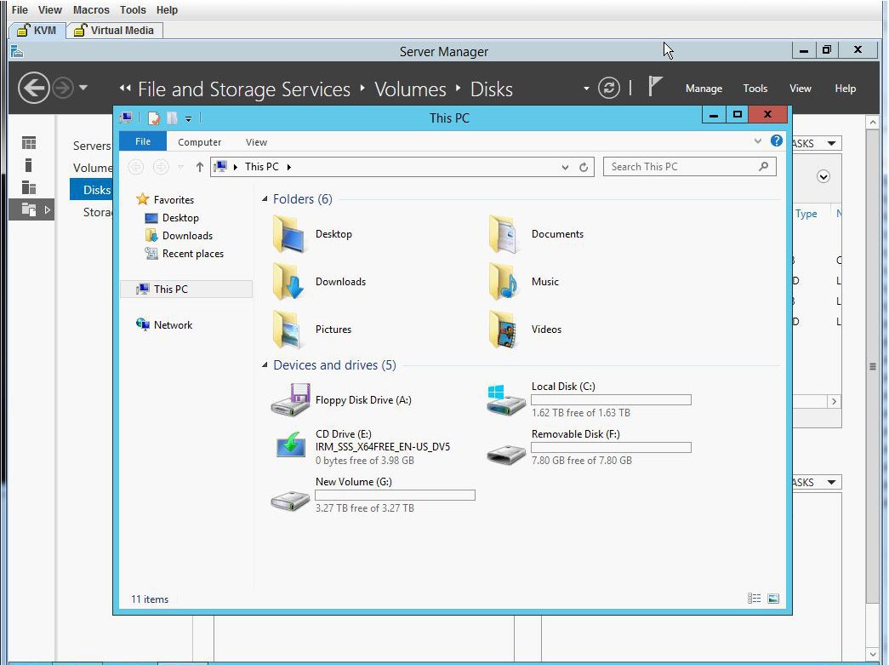This screenshot has width=889, height=665.
Task: Select Servers in Server Manager sidebar
Action: (92, 146)
